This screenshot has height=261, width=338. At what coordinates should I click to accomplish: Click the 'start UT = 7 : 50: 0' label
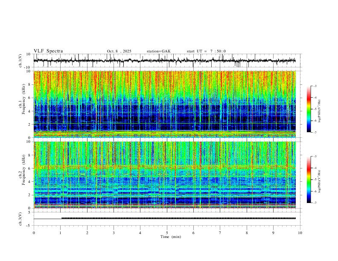coord(206,51)
